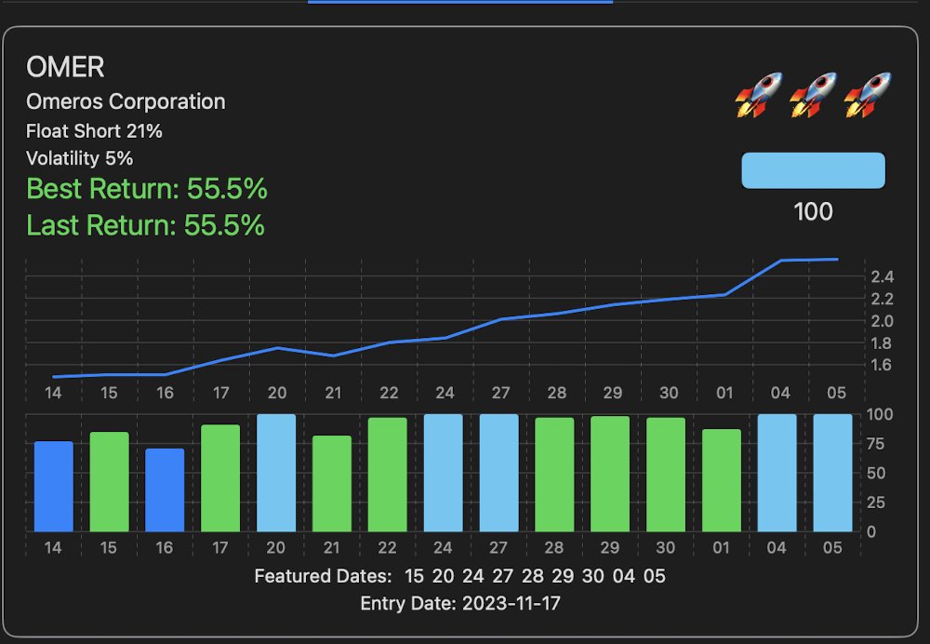Click date 30 in the Featured Dates list
Screen dimensions: 930x644
coord(593,576)
